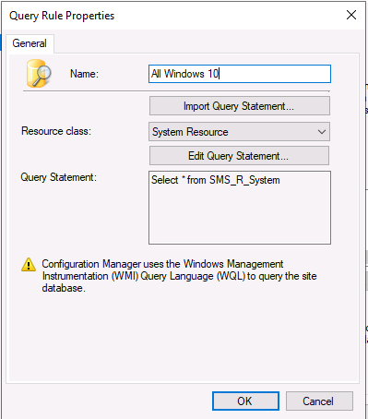Click the Query Statement label
The height and width of the screenshot is (419, 368).
click(59, 177)
